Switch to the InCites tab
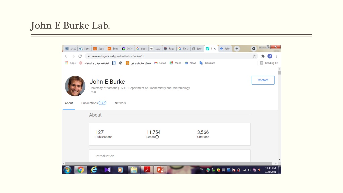This screenshot has height=193, width=343. click(127, 49)
